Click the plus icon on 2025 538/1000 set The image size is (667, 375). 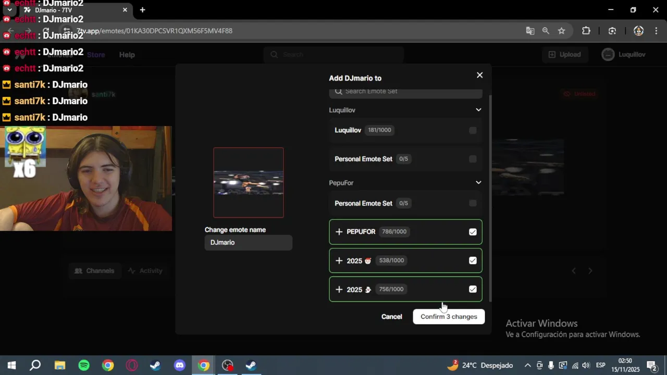pyautogui.click(x=339, y=260)
